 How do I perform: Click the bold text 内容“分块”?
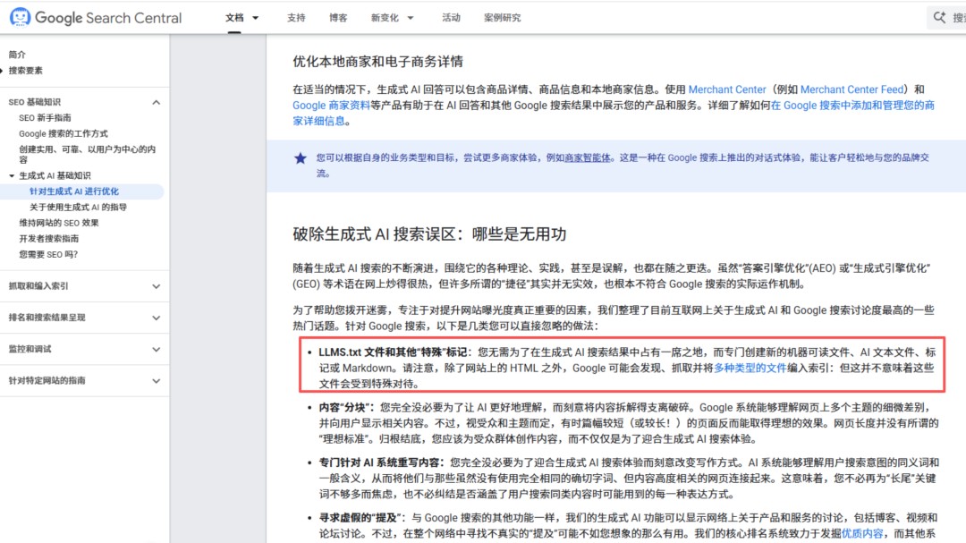(x=344, y=407)
